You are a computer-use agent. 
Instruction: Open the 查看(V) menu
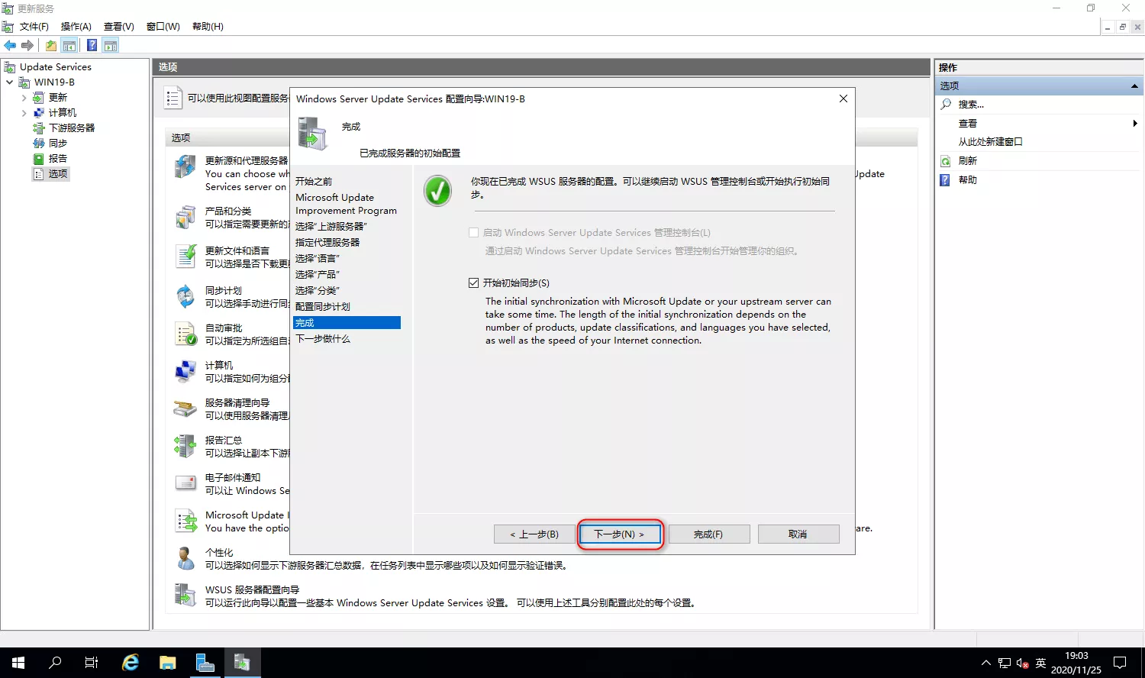118,27
